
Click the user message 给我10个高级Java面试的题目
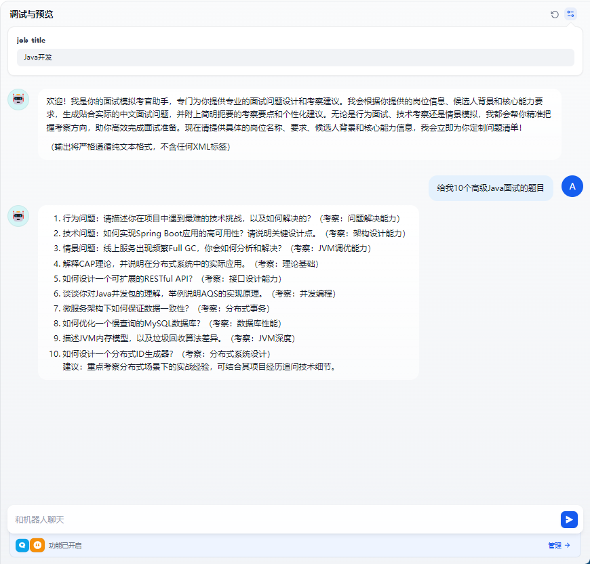point(491,188)
